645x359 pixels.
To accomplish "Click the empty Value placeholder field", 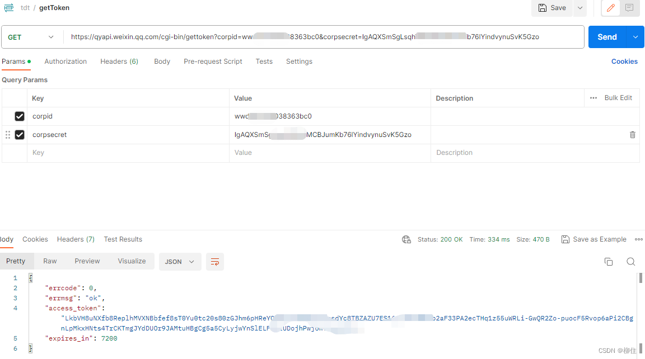I will click(330, 153).
